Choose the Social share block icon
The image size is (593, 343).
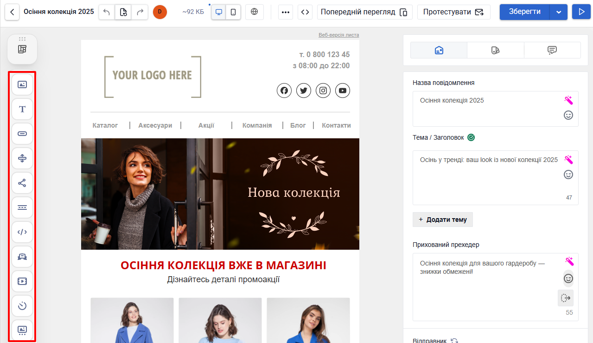(22, 183)
